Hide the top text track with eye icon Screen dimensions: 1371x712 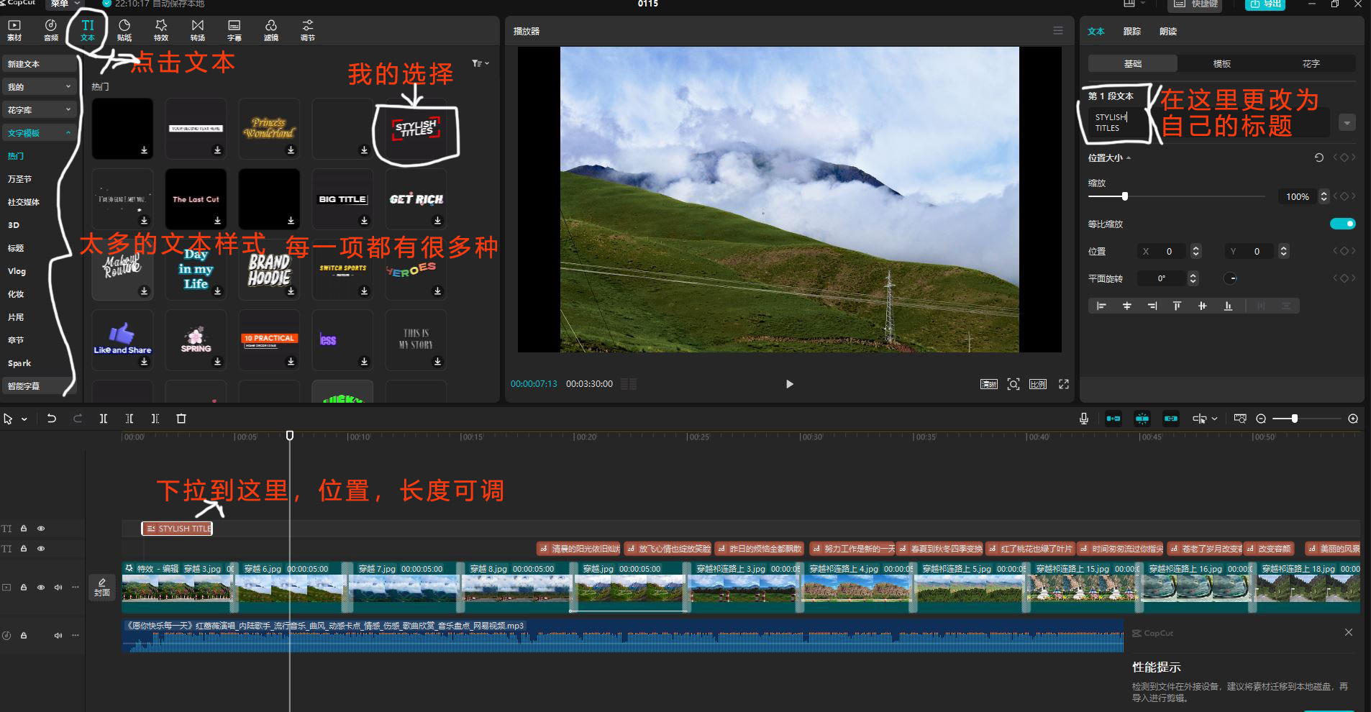click(41, 529)
